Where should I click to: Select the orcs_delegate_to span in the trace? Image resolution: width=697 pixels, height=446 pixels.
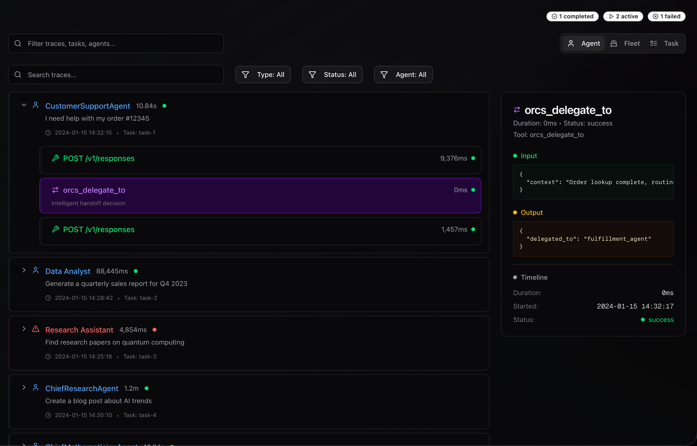(x=260, y=196)
